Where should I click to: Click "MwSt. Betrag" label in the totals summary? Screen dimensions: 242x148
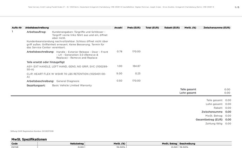coord(214,116)
